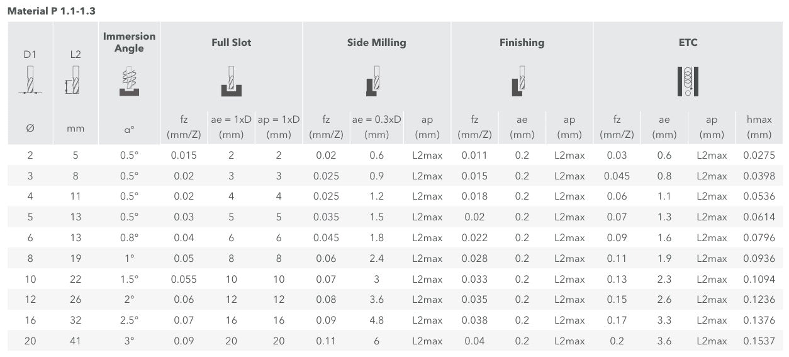This screenshot has height=357, width=789.
Task: Click the Immersion Angle helix icon
Action: coord(129,81)
